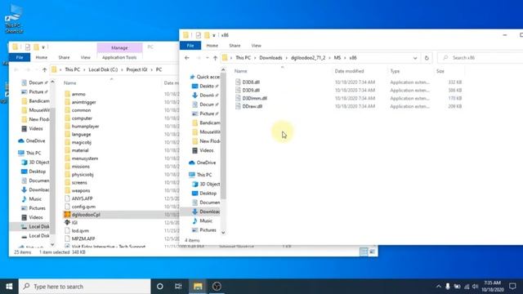Select the missions folder
Image resolution: width=523 pixels, height=294 pixels.
click(x=77, y=167)
